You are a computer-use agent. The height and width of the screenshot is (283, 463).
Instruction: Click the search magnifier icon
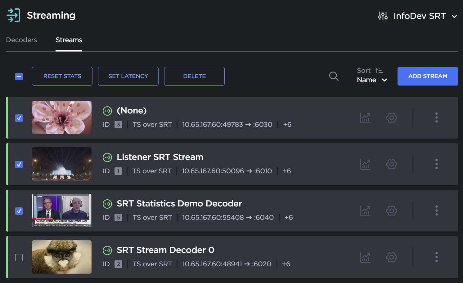tap(334, 76)
